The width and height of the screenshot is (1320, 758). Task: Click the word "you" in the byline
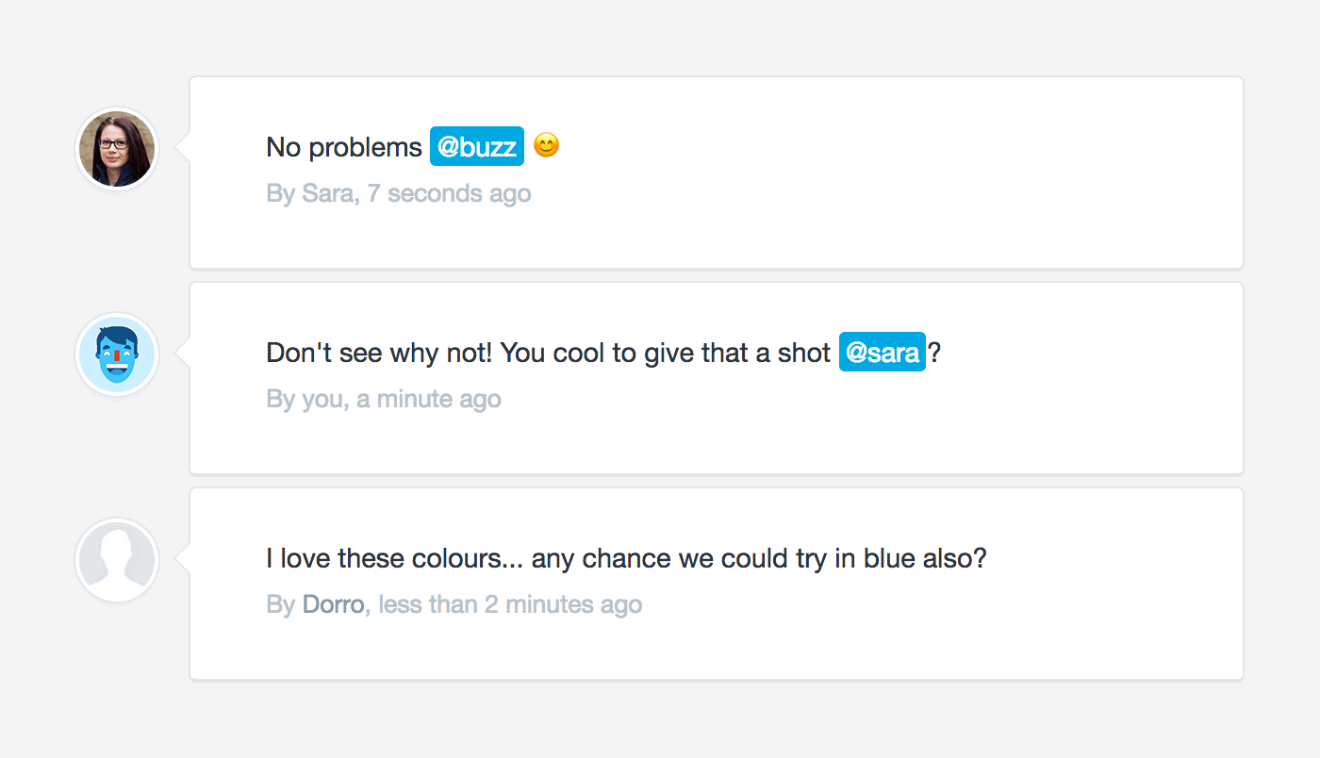[322, 399]
